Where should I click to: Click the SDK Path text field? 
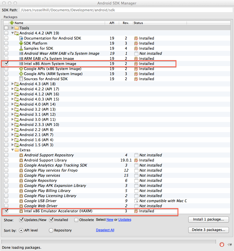[x=126, y=10]
